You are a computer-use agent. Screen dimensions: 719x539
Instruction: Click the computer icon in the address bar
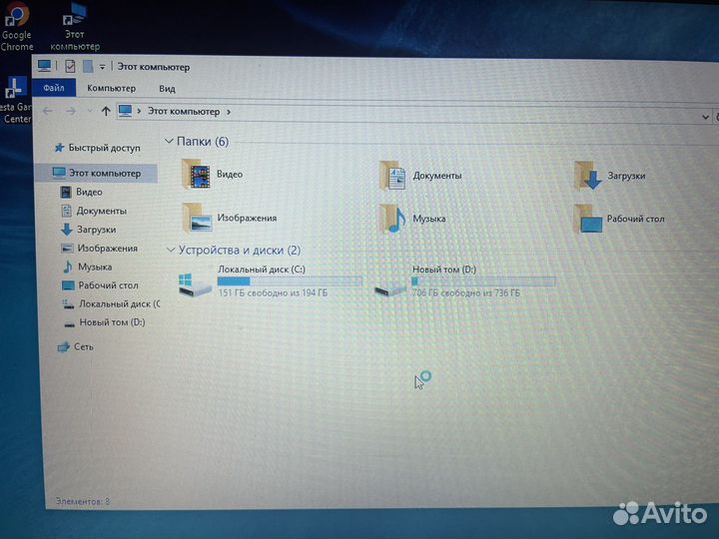point(125,111)
